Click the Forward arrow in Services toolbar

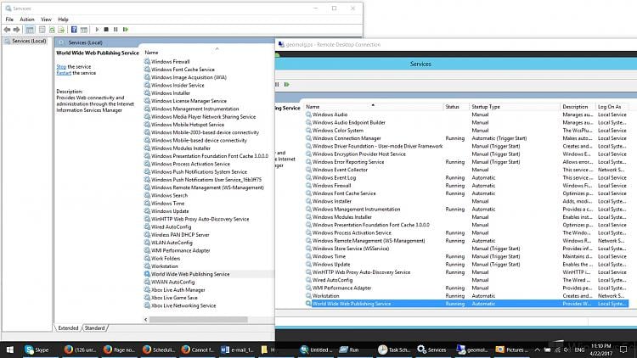click(16, 30)
